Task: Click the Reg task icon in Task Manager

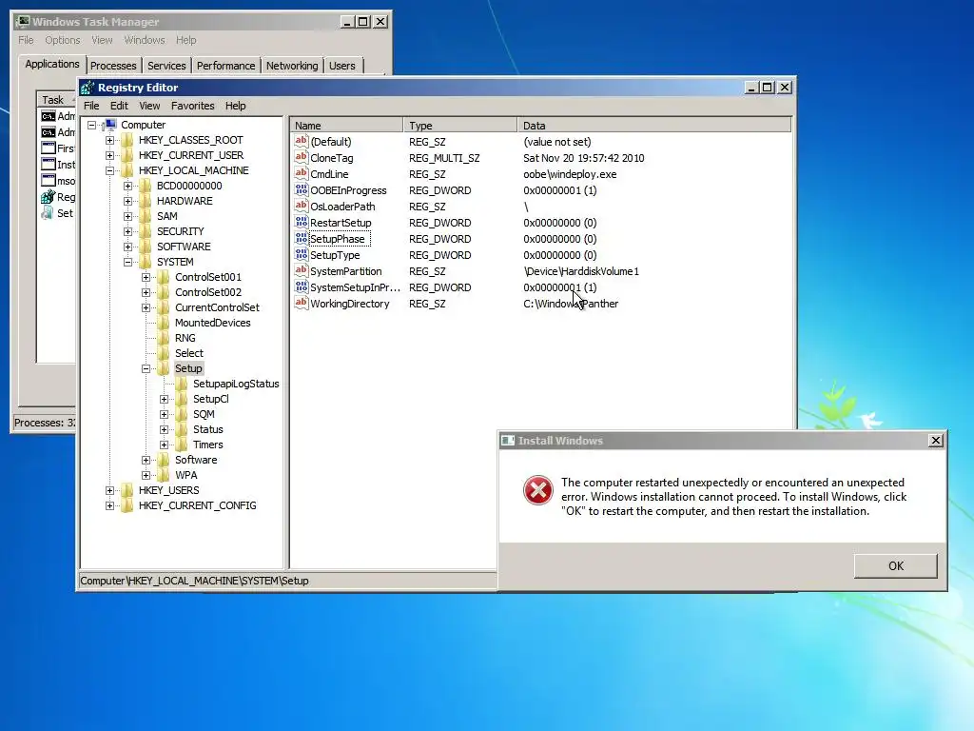Action: click(48, 197)
